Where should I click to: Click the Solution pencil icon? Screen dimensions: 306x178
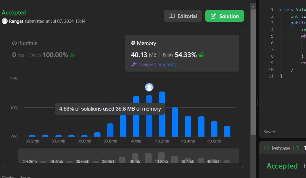point(213,16)
